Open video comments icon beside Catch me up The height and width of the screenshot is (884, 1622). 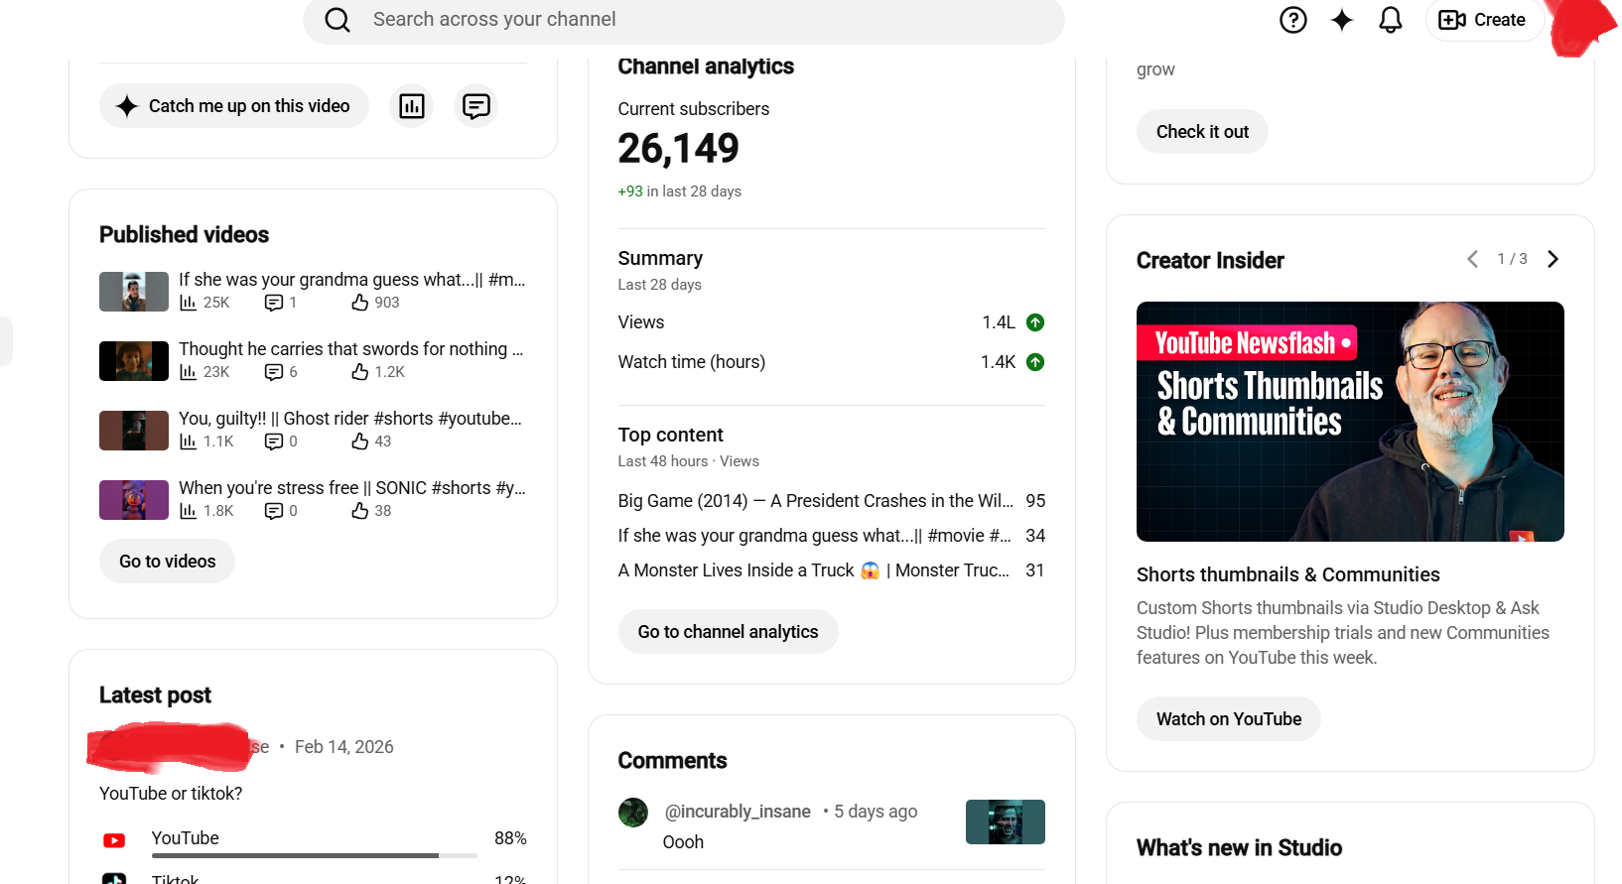pos(476,106)
